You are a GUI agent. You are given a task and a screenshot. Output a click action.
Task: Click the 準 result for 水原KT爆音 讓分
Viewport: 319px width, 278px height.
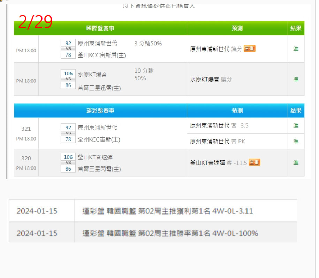click(296, 79)
